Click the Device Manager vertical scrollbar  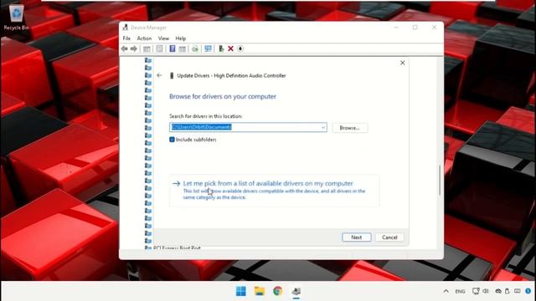pos(440,181)
